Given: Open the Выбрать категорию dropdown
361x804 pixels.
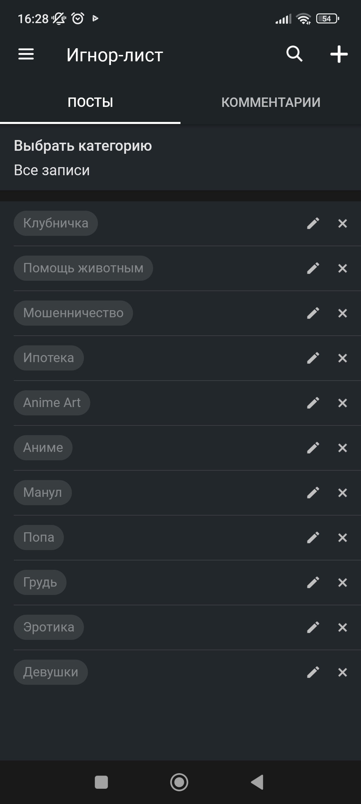Looking at the screenshot, I should tap(83, 157).
